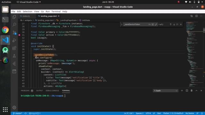
Task: Open the Run menu
Action: point(48,11)
